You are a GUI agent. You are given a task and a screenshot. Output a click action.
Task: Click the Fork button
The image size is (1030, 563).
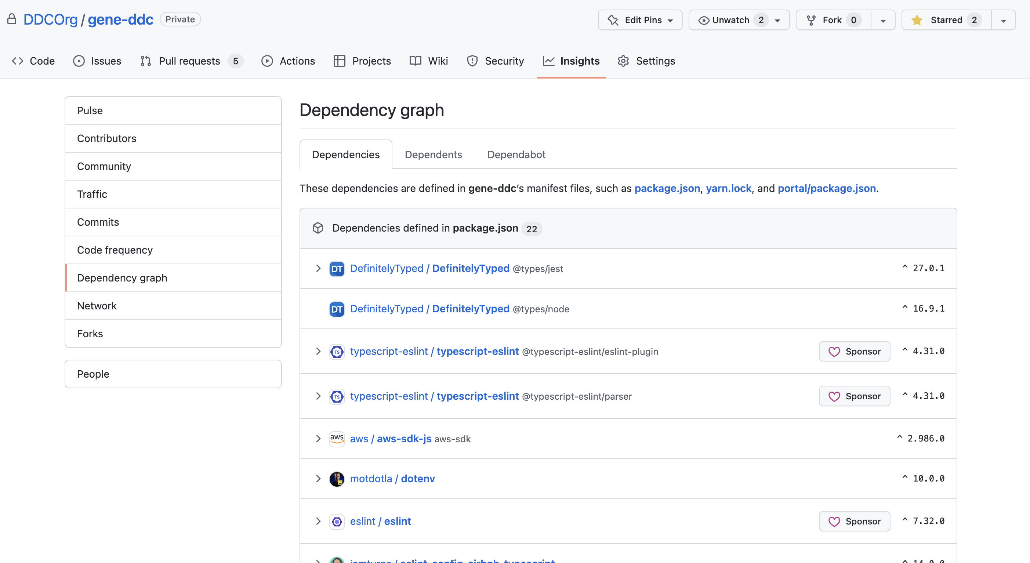coord(833,20)
